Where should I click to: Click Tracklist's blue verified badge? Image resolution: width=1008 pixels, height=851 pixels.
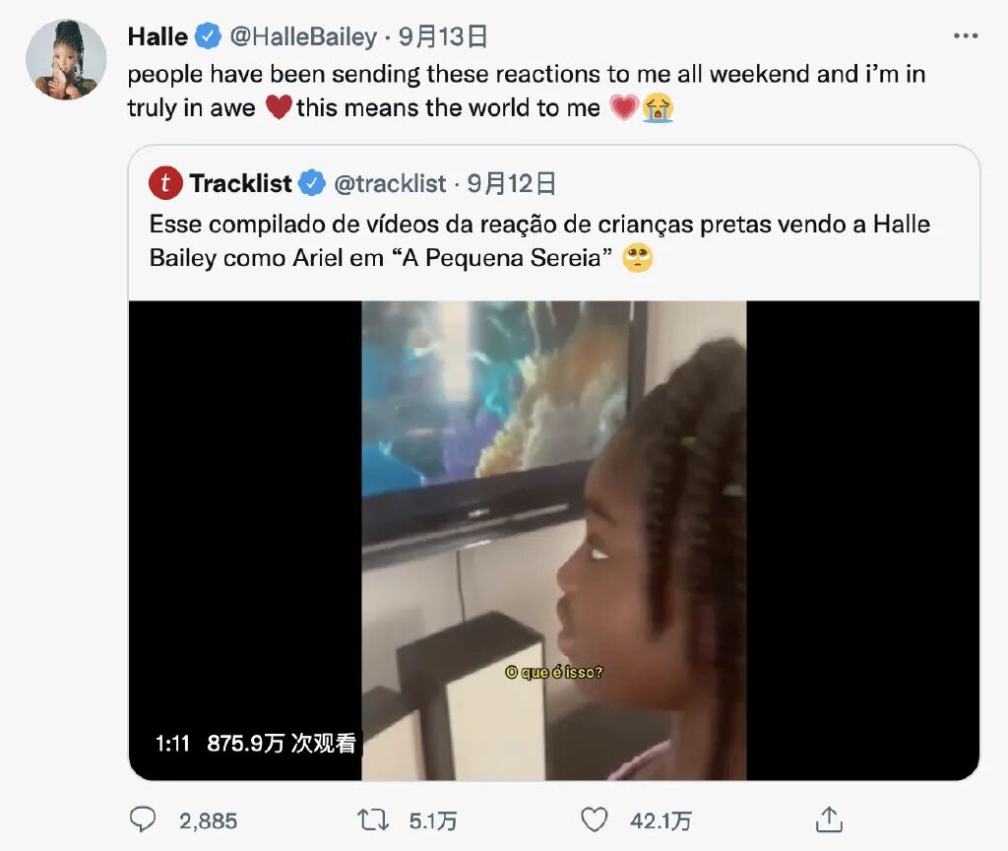[x=312, y=183]
